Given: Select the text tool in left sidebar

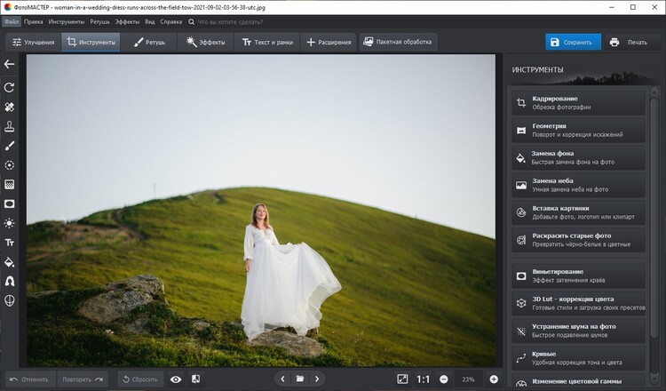Looking at the screenshot, I should click(10, 243).
